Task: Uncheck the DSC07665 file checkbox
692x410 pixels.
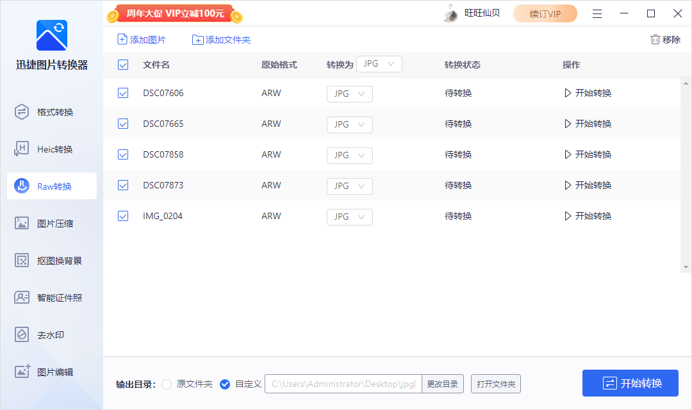Action: click(x=123, y=124)
